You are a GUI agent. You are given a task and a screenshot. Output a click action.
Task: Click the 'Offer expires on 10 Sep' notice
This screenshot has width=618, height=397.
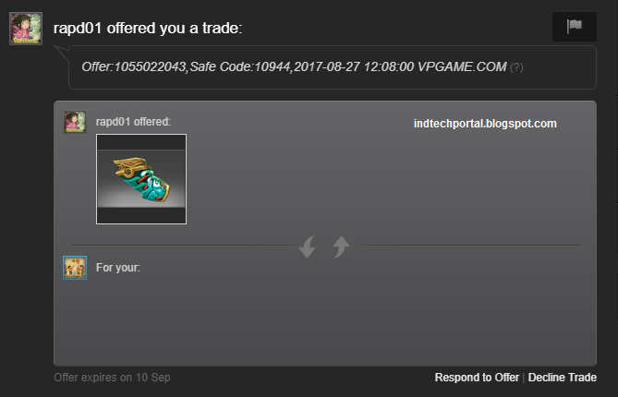point(112,378)
